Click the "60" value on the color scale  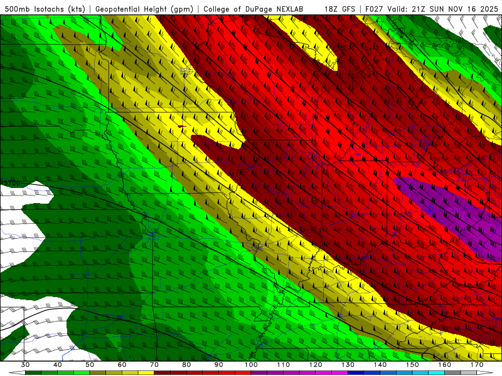tap(122, 365)
